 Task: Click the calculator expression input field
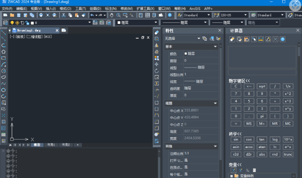[262, 72]
